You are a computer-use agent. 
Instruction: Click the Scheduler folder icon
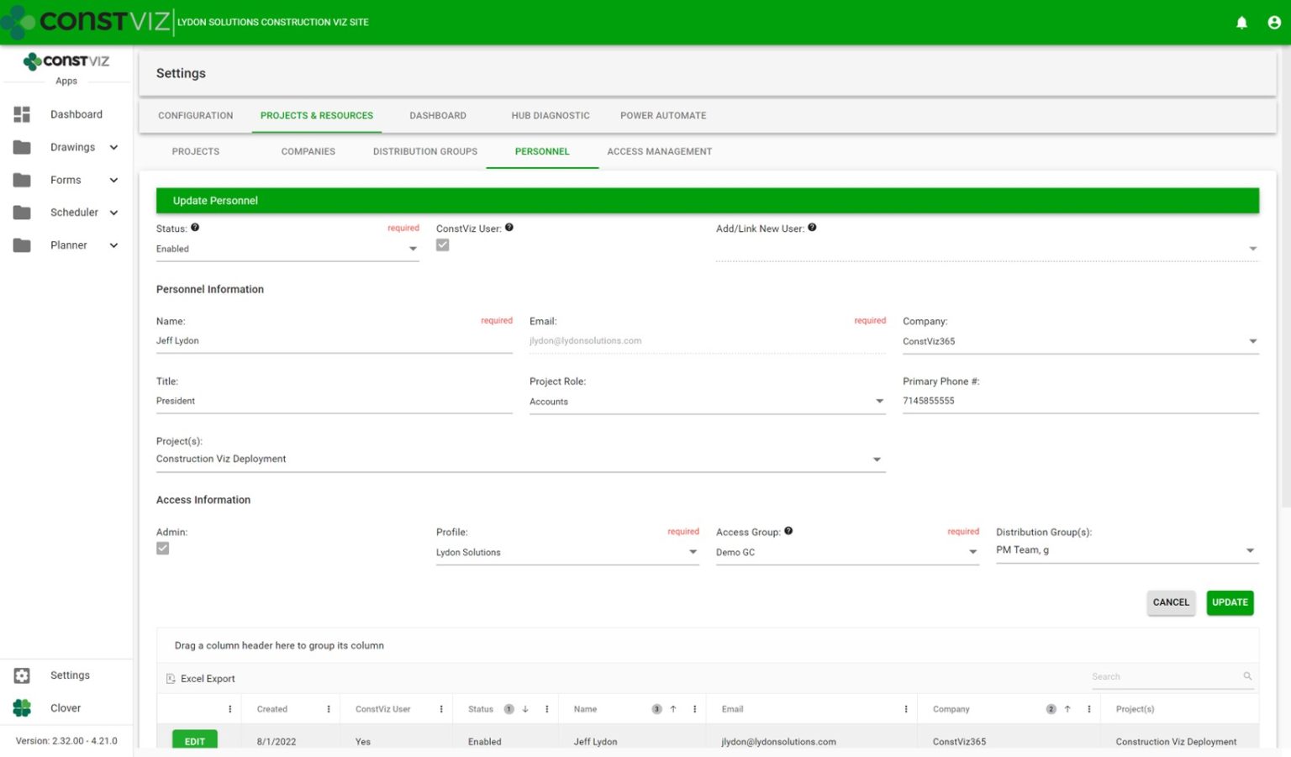pos(22,213)
